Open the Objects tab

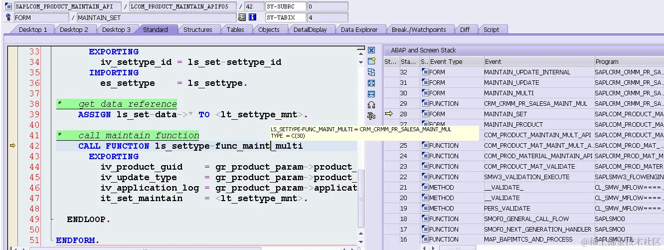coord(269,29)
